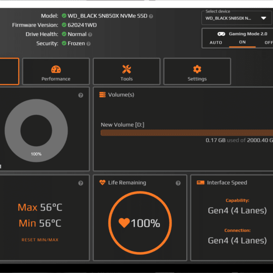This screenshot has height=273, width=273.
Task: Open the Performance tab
Action: click(x=56, y=71)
